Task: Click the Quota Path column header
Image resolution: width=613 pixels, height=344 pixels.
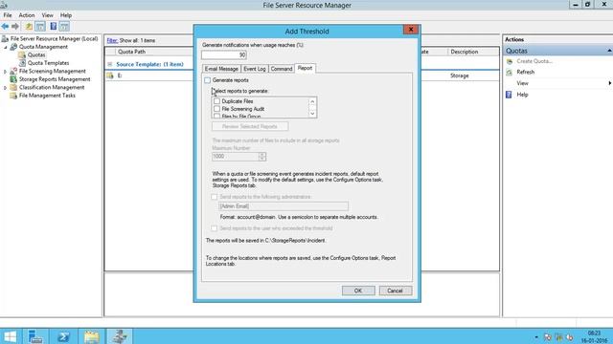Action: pos(132,52)
